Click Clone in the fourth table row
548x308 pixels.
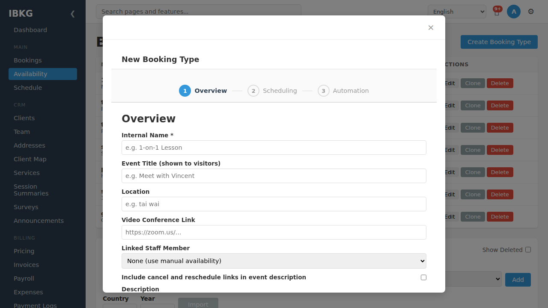point(473,150)
